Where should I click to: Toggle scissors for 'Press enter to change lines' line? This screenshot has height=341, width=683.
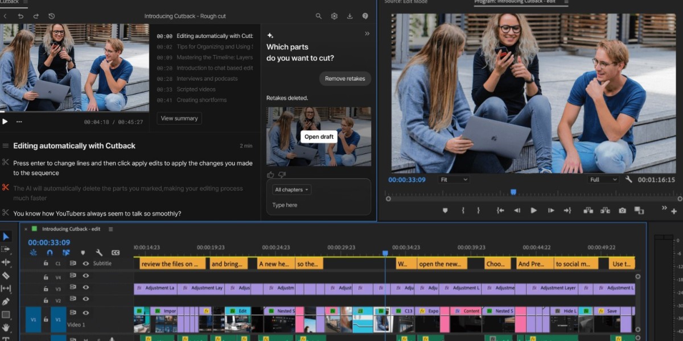click(6, 163)
